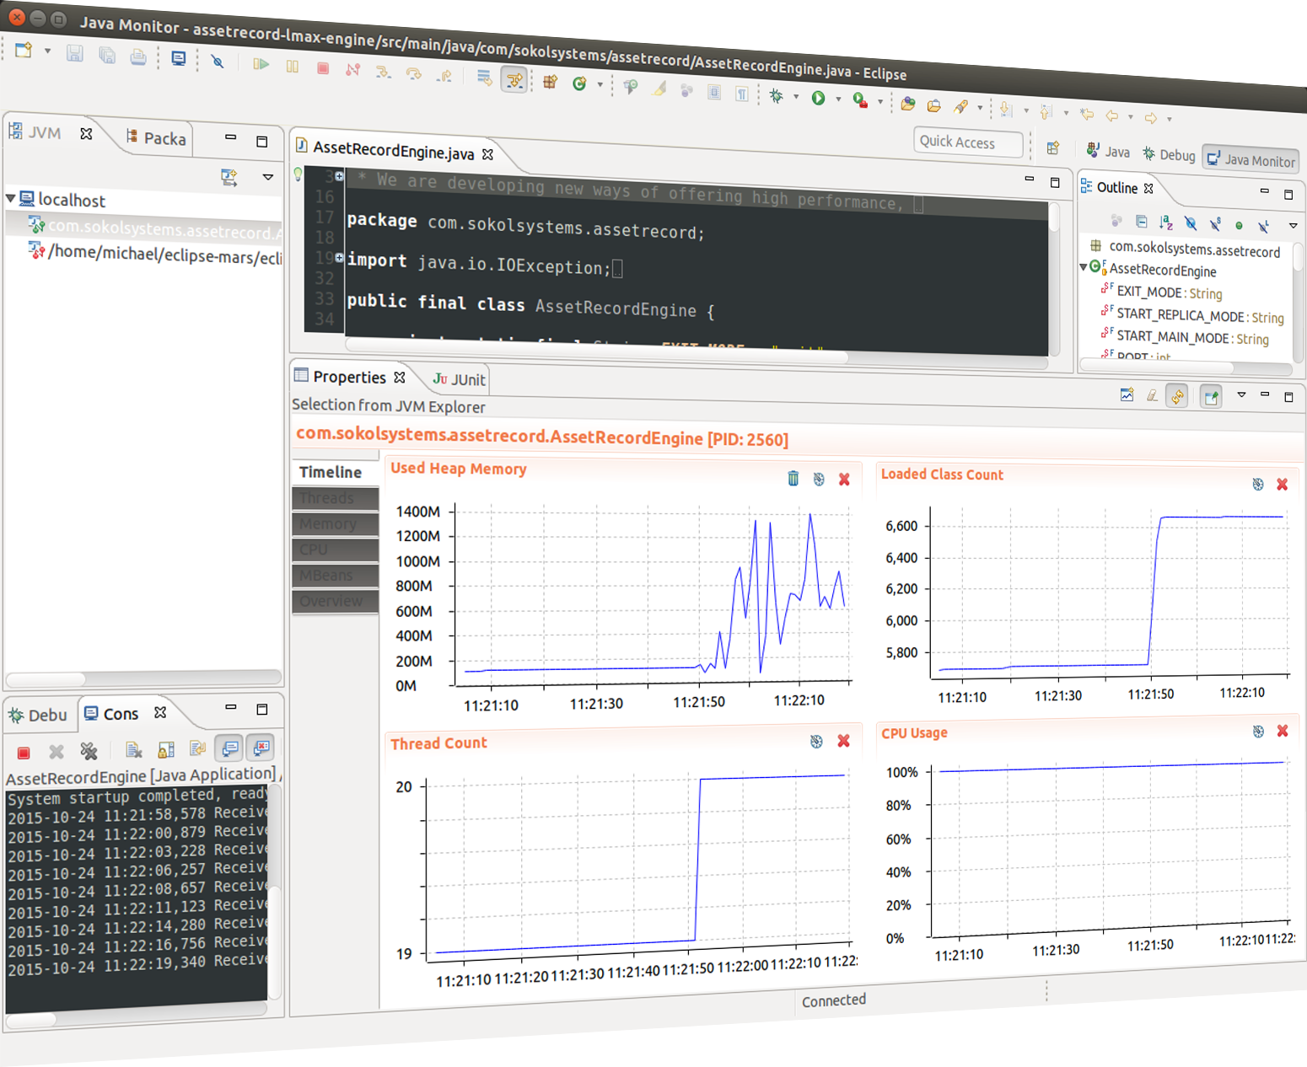The image size is (1307, 1067).
Task: Select the Package Explorer tab
Action: (156, 137)
